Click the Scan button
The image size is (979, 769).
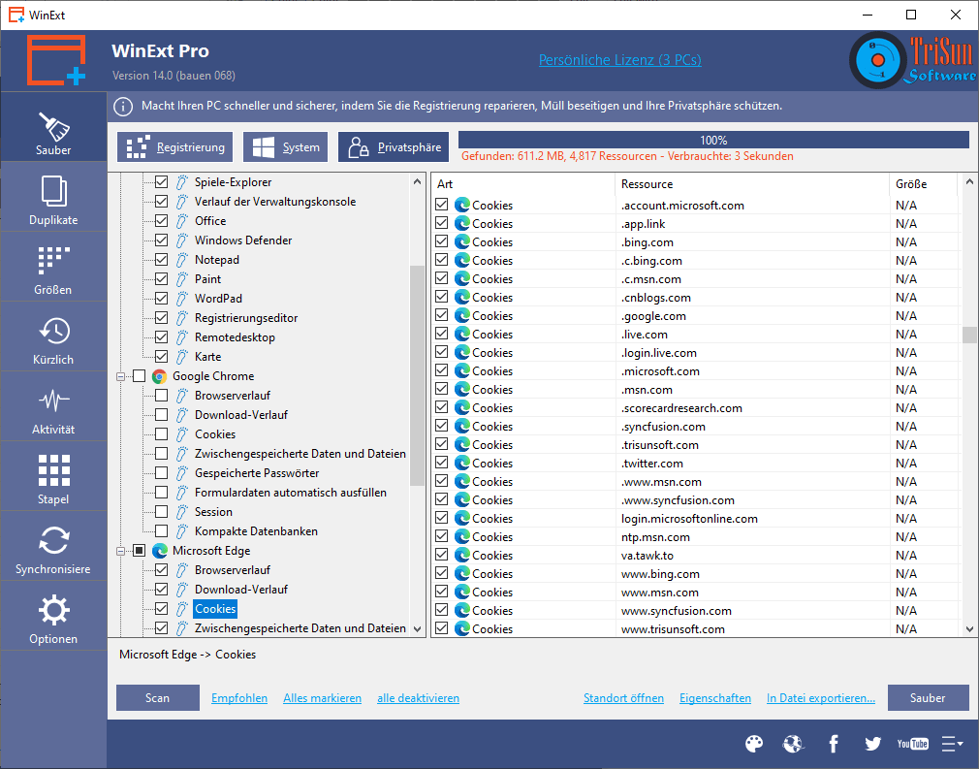tap(158, 698)
